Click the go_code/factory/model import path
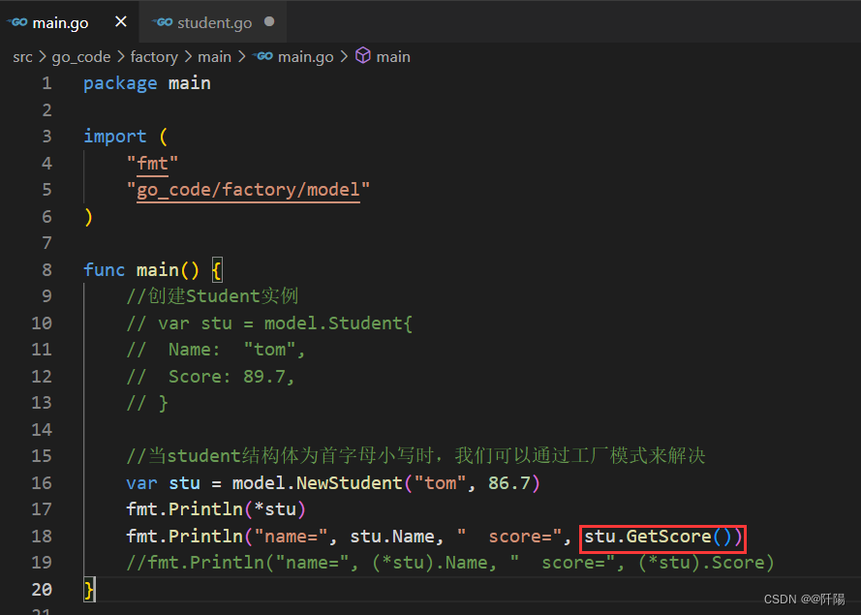861x615 pixels. pyautogui.click(x=250, y=189)
